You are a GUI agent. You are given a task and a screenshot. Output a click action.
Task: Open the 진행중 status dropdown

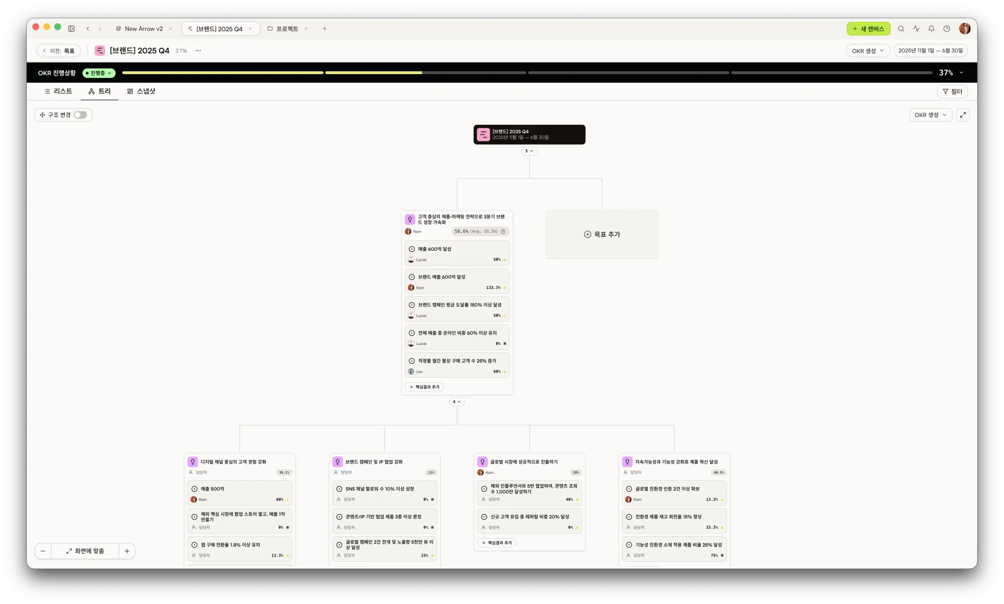(99, 73)
